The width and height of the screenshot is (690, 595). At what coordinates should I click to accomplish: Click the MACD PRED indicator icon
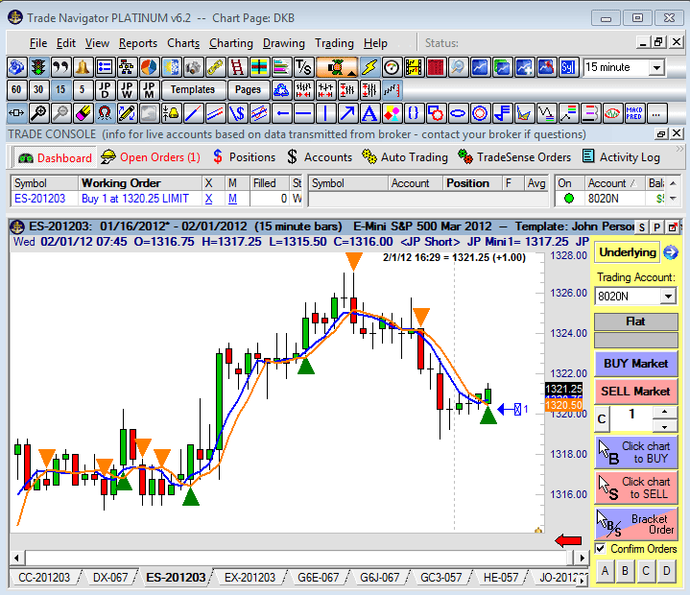click(x=634, y=113)
